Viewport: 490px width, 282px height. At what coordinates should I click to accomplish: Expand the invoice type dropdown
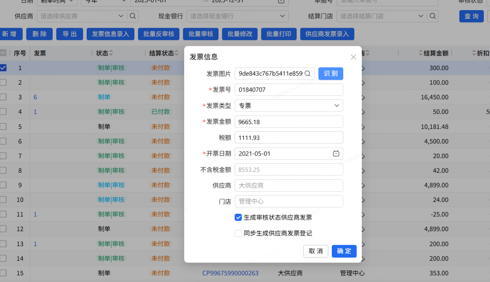[337, 106]
